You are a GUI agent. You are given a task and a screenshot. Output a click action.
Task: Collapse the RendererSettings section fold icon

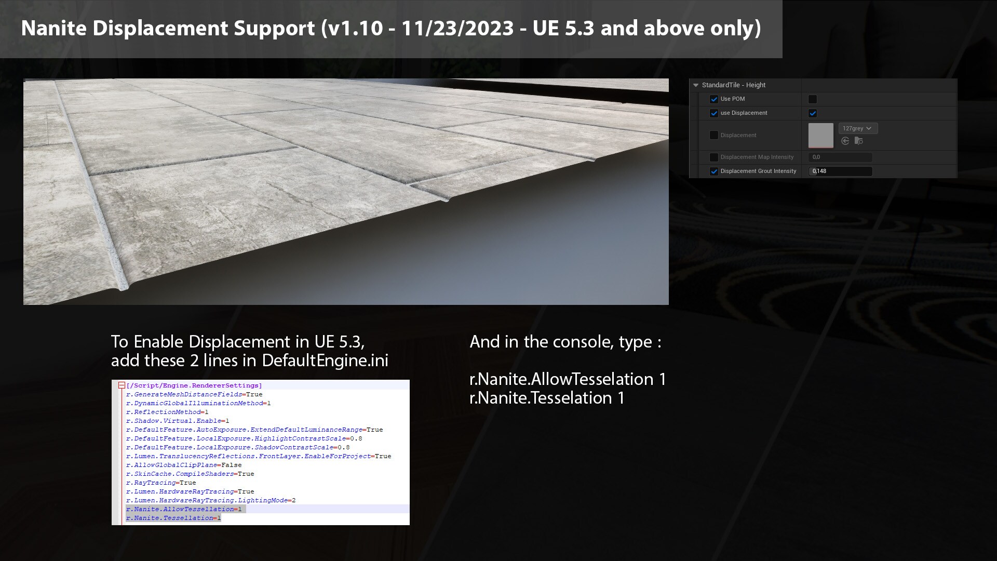pos(122,385)
